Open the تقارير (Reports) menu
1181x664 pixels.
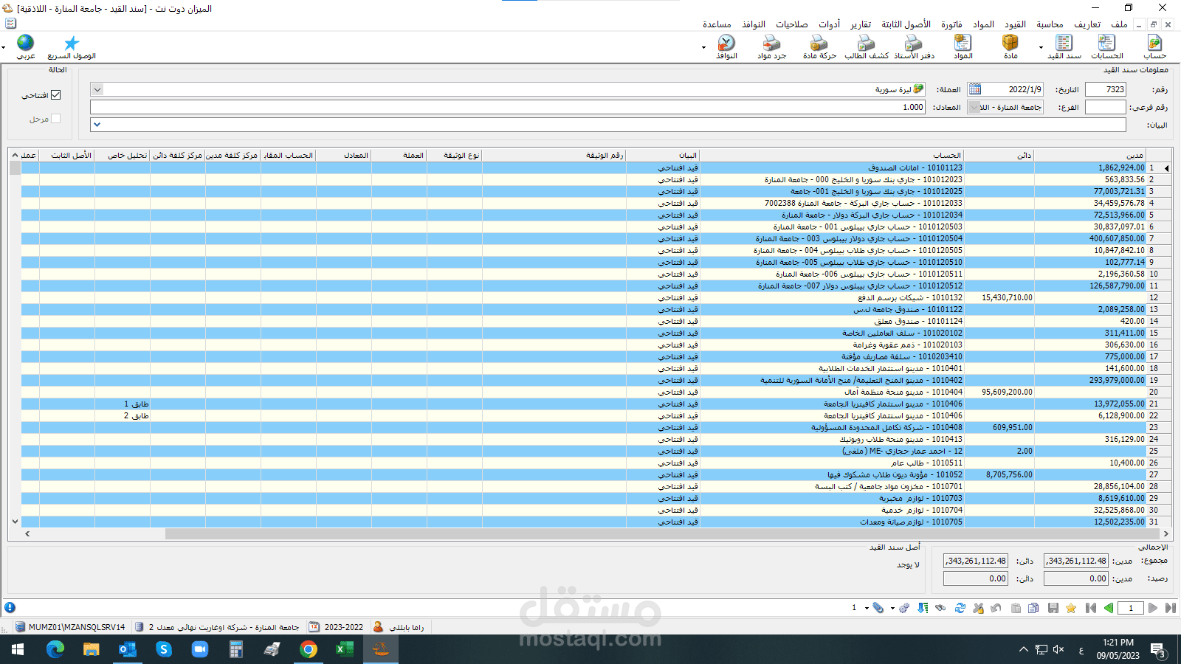tap(861, 24)
